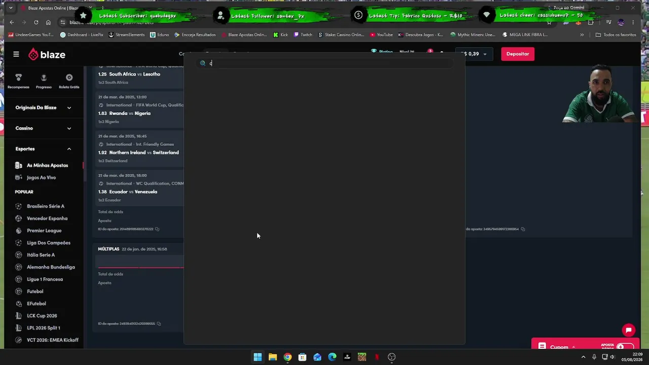Click the search magnifier icon
649x365 pixels.
pos(203,63)
